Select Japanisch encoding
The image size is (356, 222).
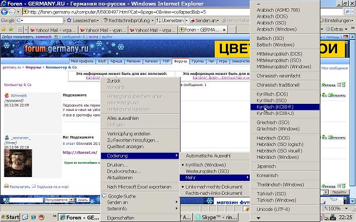285,167
